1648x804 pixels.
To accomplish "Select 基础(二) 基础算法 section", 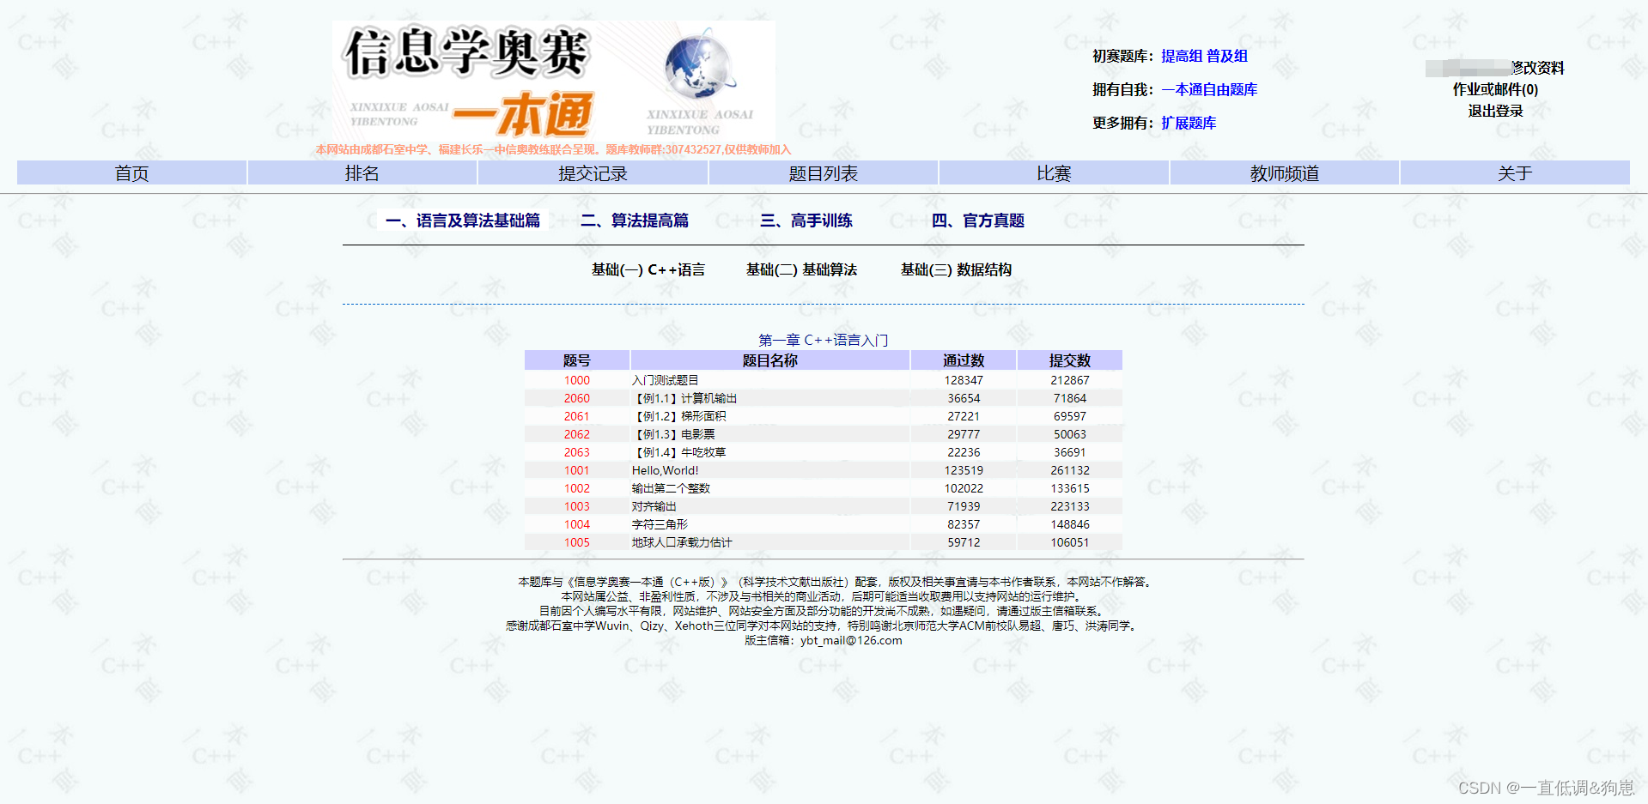I will click(801, 269).
